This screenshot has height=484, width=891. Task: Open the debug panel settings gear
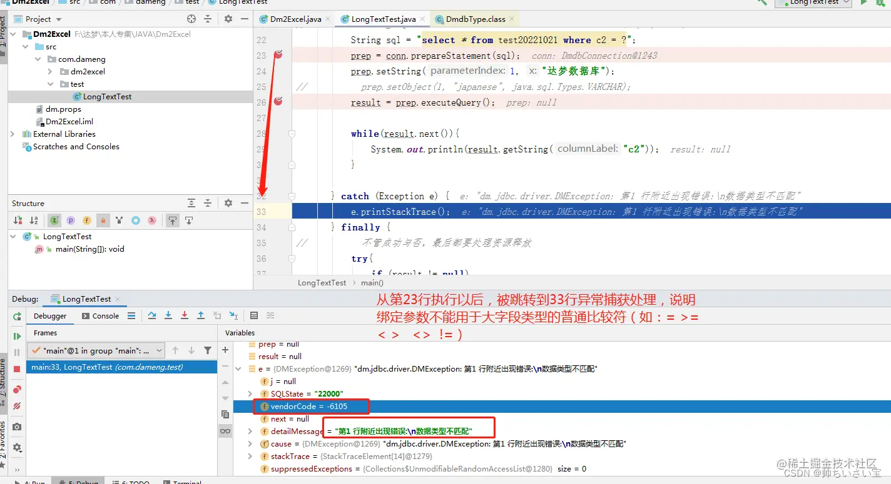[x=17, y=448]
